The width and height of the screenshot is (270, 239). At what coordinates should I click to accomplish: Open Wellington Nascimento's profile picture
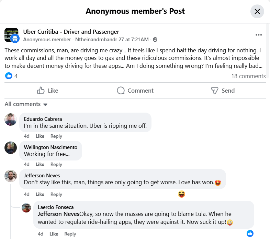point(11,148)
